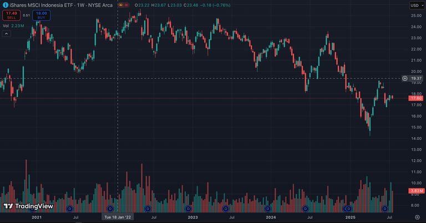Click the current price label 17.60
Screen dimensions: 426x223
click(x=416, y=98)
